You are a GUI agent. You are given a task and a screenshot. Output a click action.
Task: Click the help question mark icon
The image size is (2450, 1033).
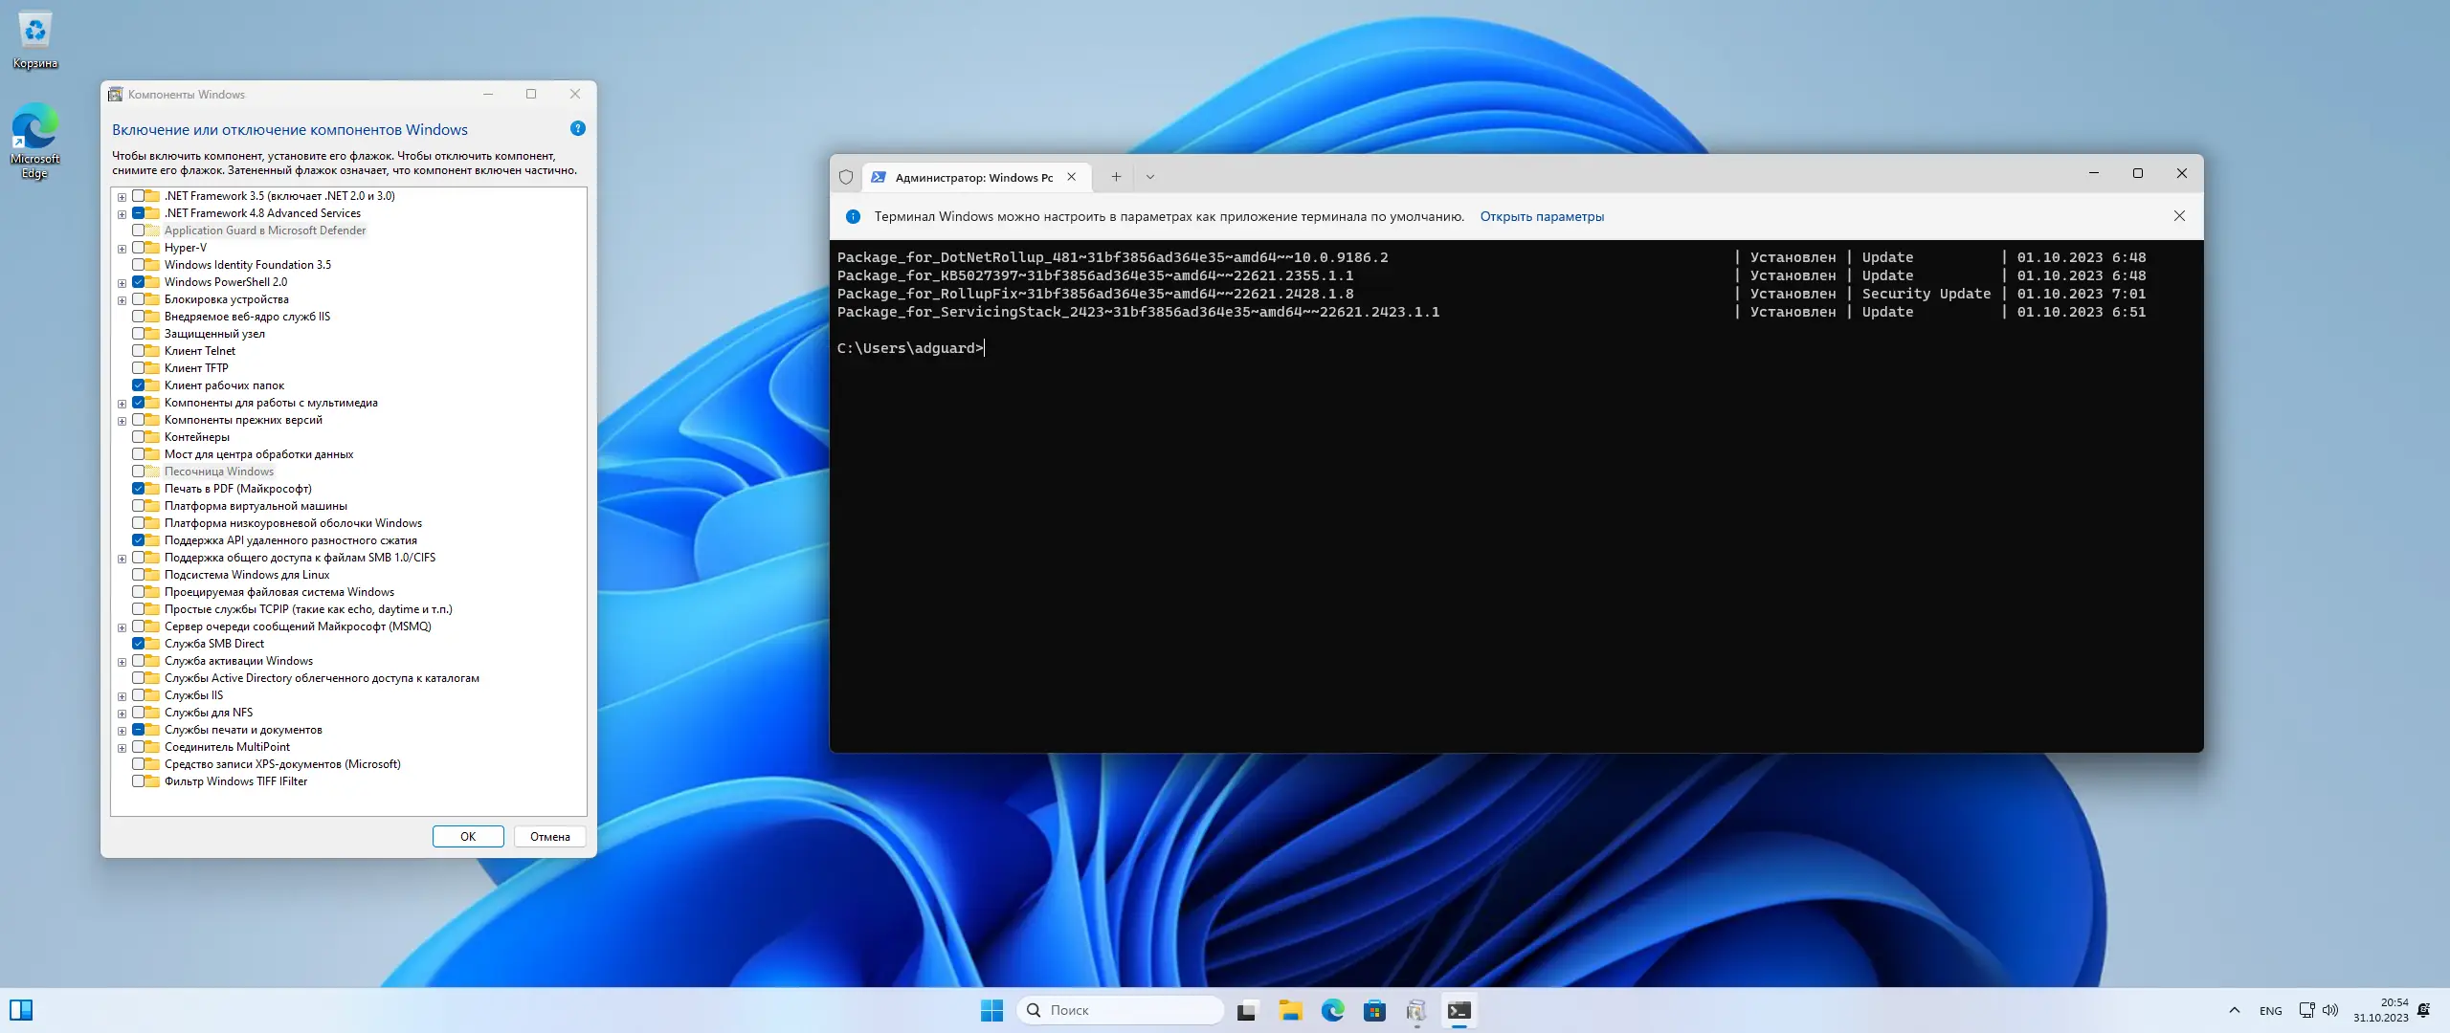coord(577,129)
